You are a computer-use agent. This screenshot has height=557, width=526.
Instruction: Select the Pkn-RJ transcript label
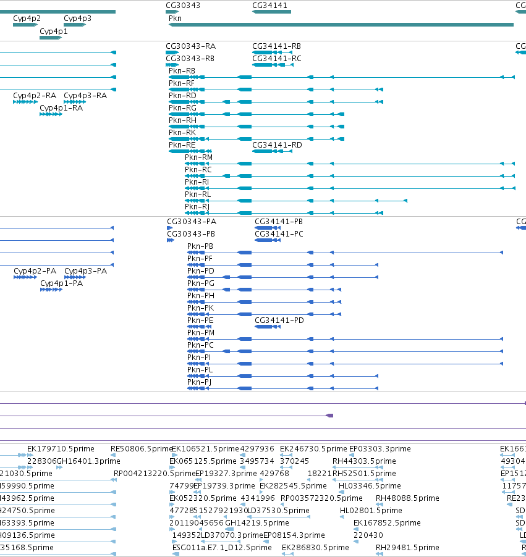pyautogui.click(x=197, y=207)
